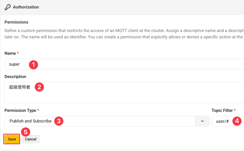Expand the Permission Type chevron arrow

[x=202, y=121]
